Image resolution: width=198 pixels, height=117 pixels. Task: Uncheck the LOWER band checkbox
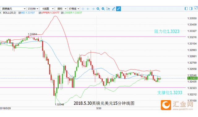[62, 13]
